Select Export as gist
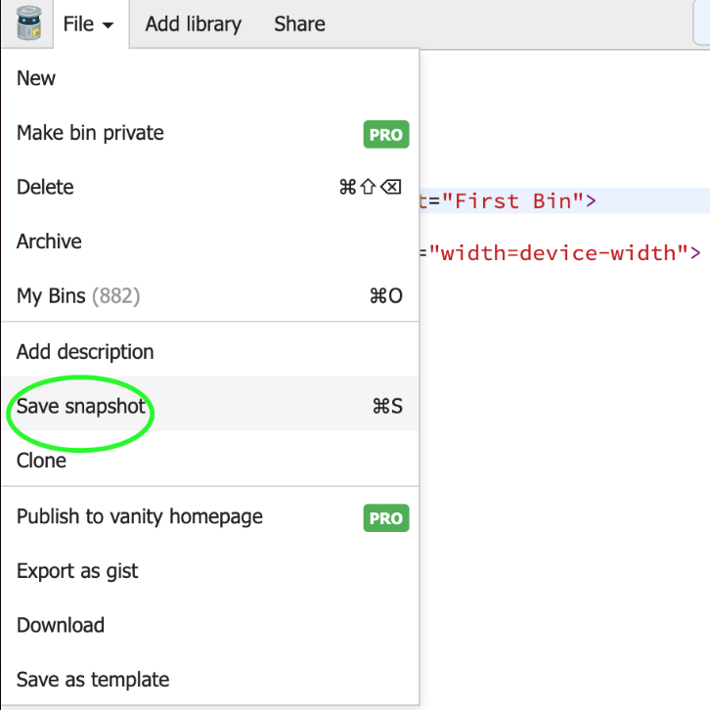 click(210, 571)
